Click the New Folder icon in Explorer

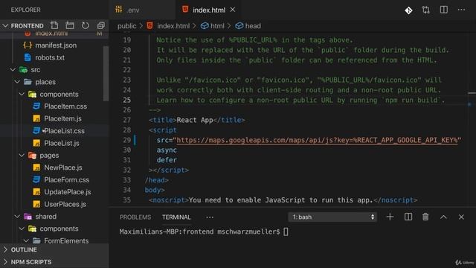point(70,25)
